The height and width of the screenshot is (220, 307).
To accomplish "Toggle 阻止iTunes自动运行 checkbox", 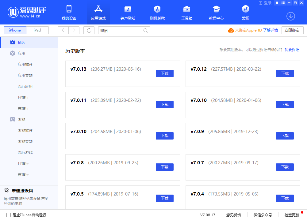I will (x=9, y=215).
